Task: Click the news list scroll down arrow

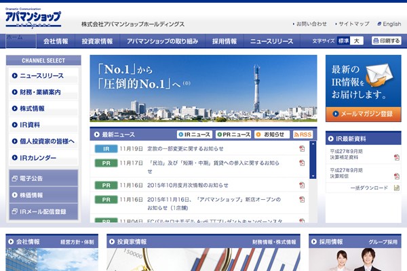Action: (x=313, y=176)
